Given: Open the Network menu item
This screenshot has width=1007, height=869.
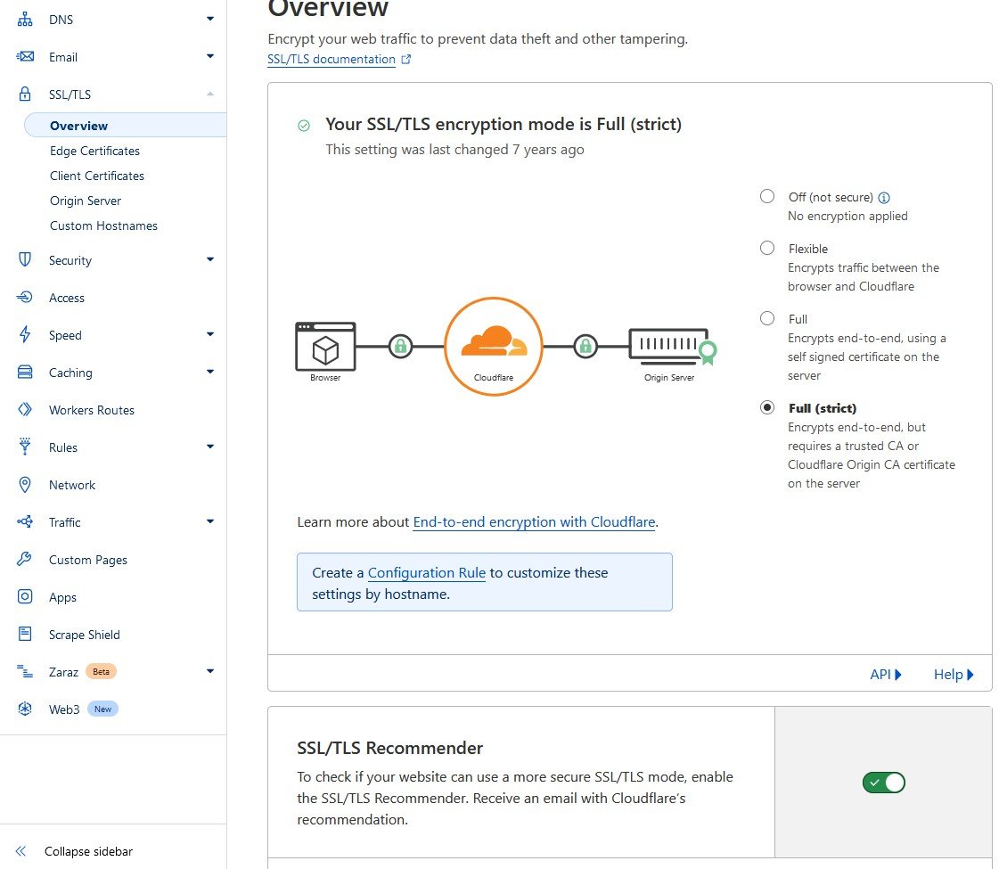Looking at the screenshot, I should coord(72,485).
